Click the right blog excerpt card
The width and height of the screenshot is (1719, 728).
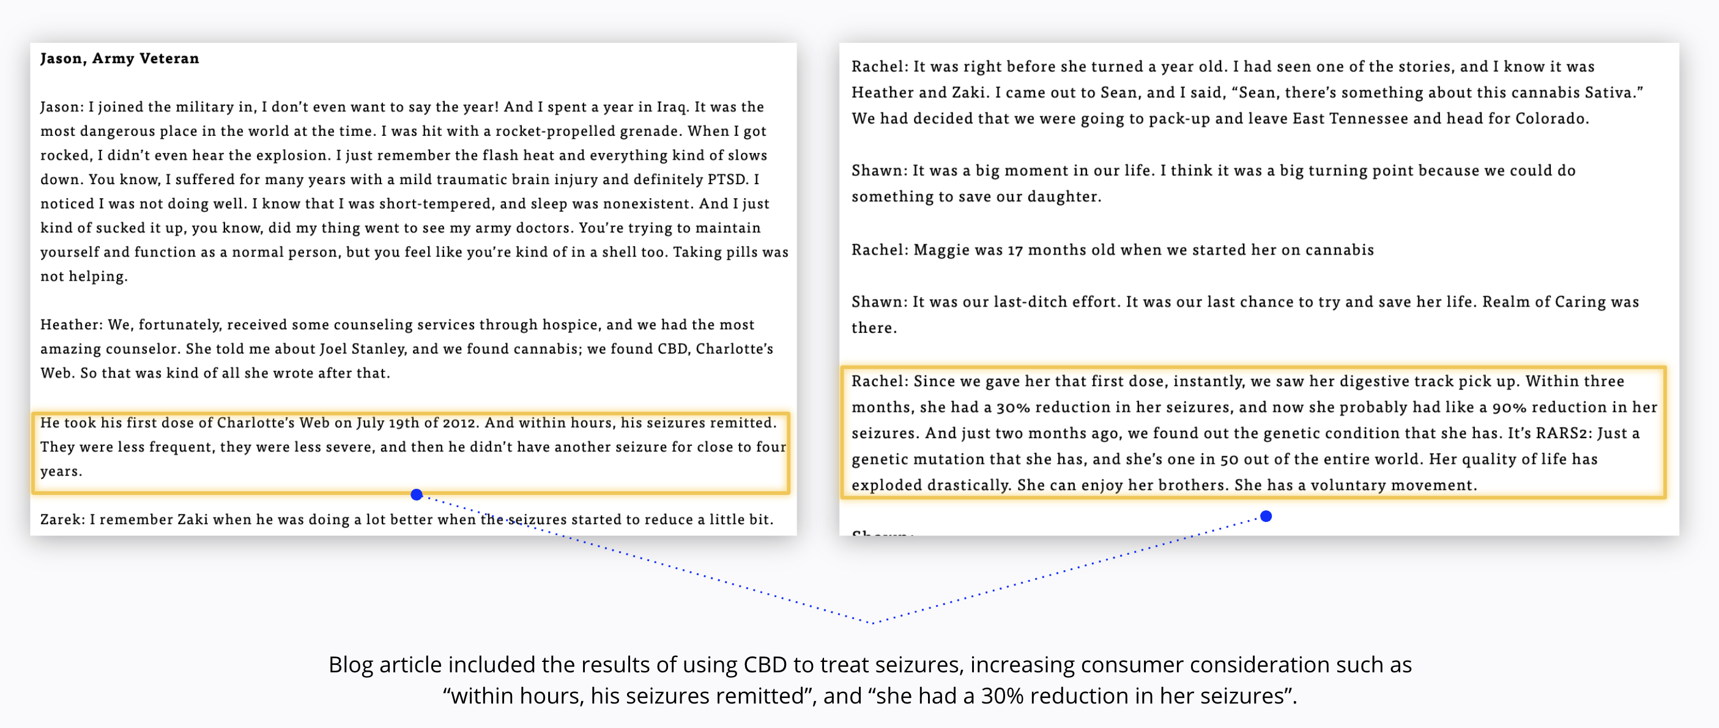[x=1258, y=289]
